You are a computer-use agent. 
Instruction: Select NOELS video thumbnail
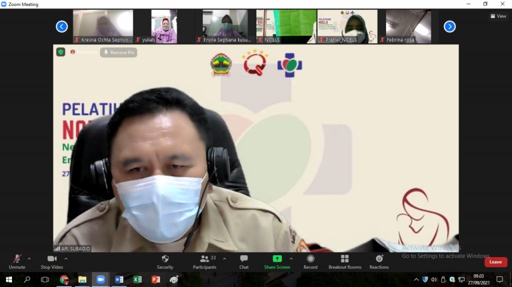coord(286,26)
